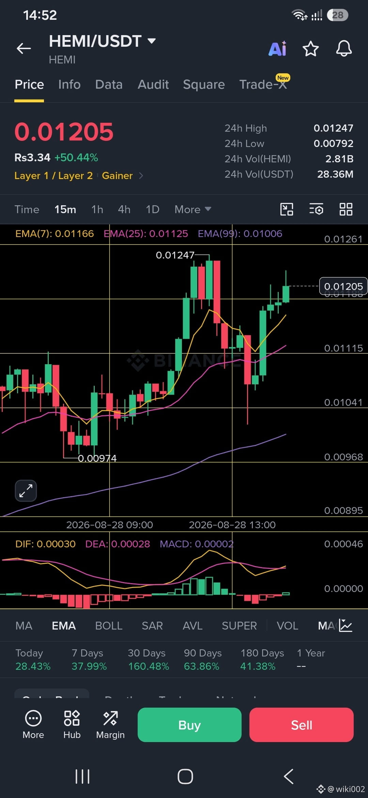368x798 pixels.
Task: Tap the 24h Low value 0.00792
Action: click(x=333, y=144)
